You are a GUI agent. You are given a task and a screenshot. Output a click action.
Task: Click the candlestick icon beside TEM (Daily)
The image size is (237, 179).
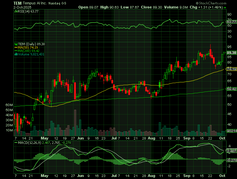pyautogui.click(x=16, y=44)
